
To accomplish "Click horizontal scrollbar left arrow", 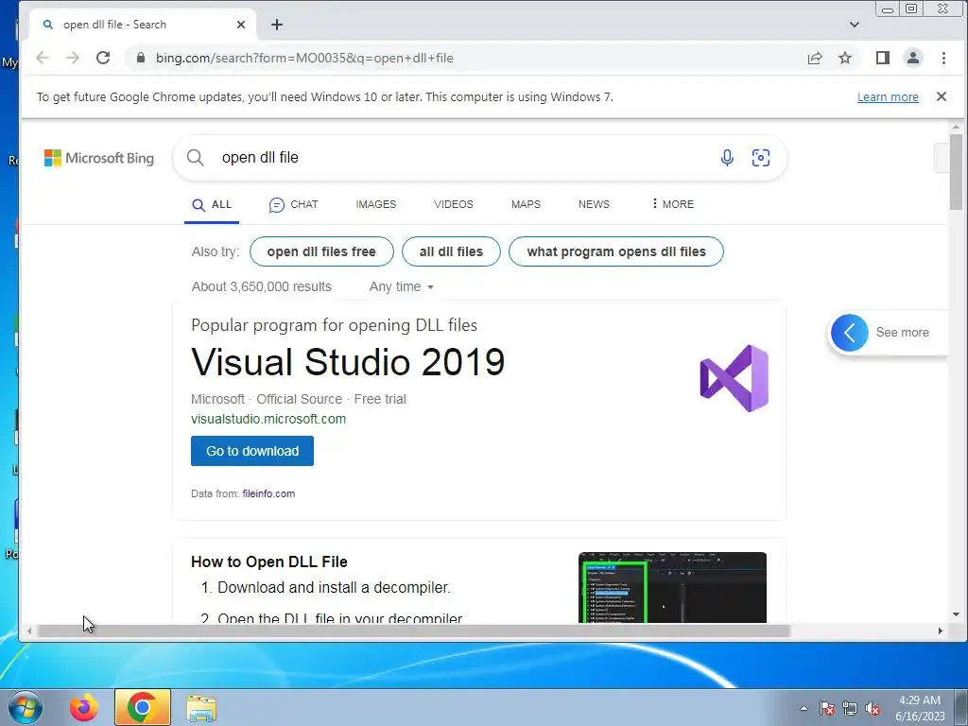I will 29,631.
